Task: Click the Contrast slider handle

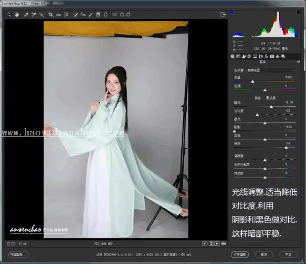Action: click(x=257, y=115)
